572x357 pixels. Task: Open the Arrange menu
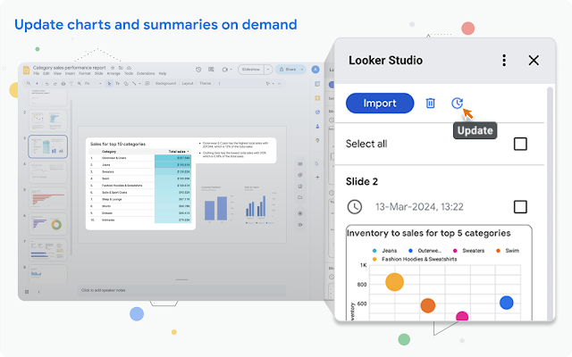click(x=114, y=73)
